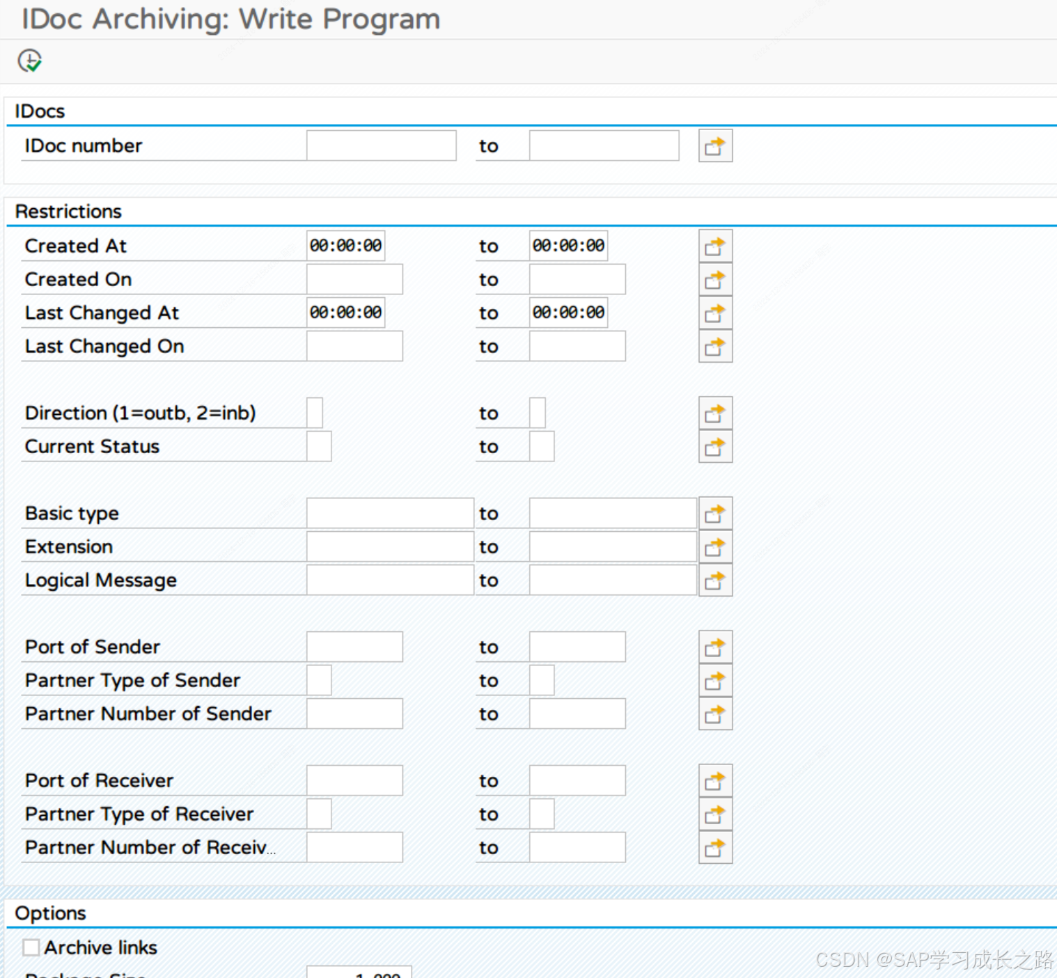Open multiple selection for Created On

(715, 278)
